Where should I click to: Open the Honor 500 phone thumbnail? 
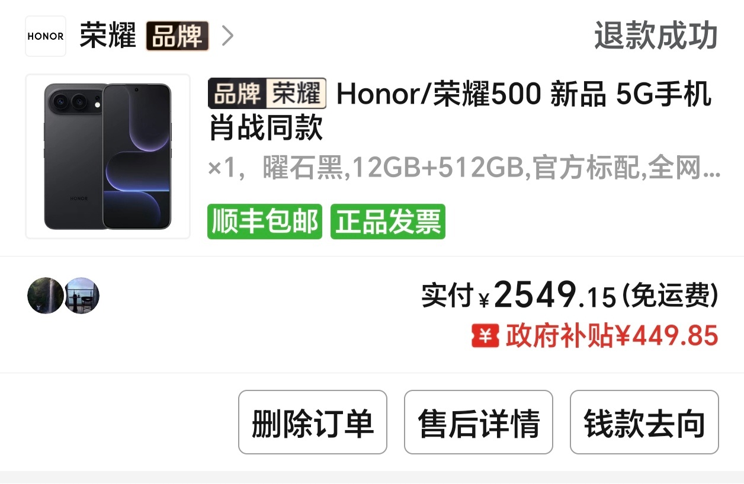click(x=108, y=156)
